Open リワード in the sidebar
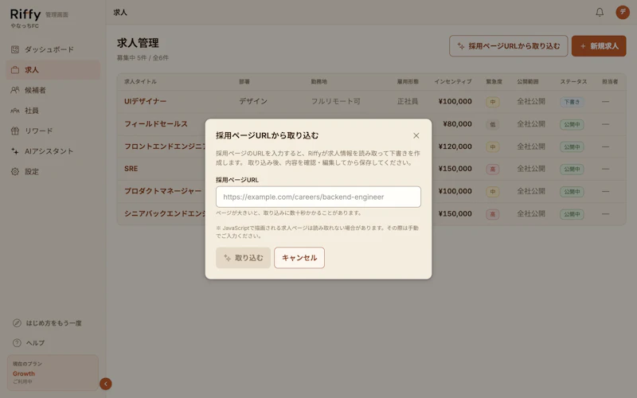637x398 pixels. pyautogui.click(x=53, y=131)
